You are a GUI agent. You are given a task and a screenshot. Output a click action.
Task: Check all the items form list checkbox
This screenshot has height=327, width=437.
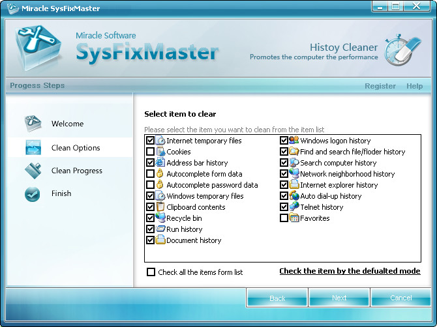(151, 272)
